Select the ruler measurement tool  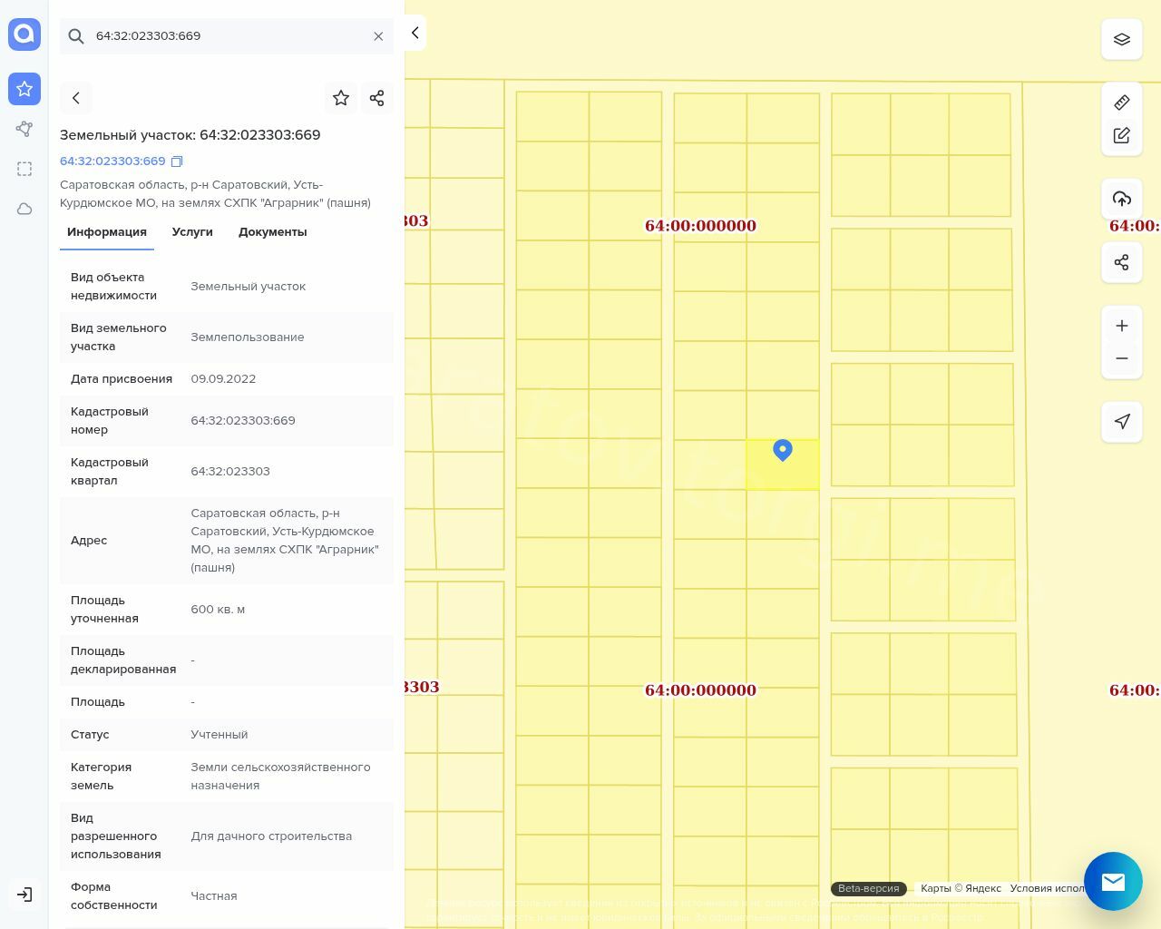1122,103
